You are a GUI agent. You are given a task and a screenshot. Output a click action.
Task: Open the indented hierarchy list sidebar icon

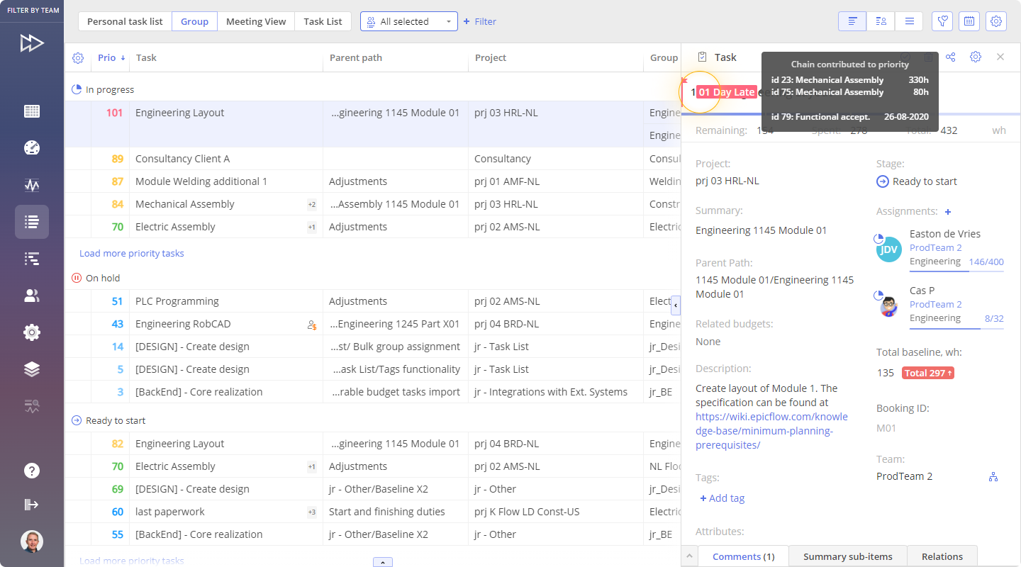coord(32,259)
